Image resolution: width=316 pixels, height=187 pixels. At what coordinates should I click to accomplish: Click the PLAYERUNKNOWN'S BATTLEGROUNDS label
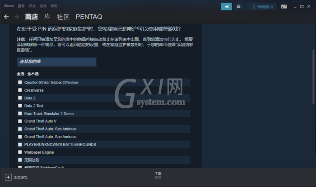60,144
